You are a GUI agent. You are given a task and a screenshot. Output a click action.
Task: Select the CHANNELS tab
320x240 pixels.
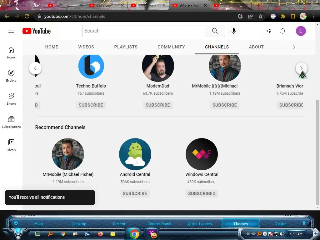point(217,47)
